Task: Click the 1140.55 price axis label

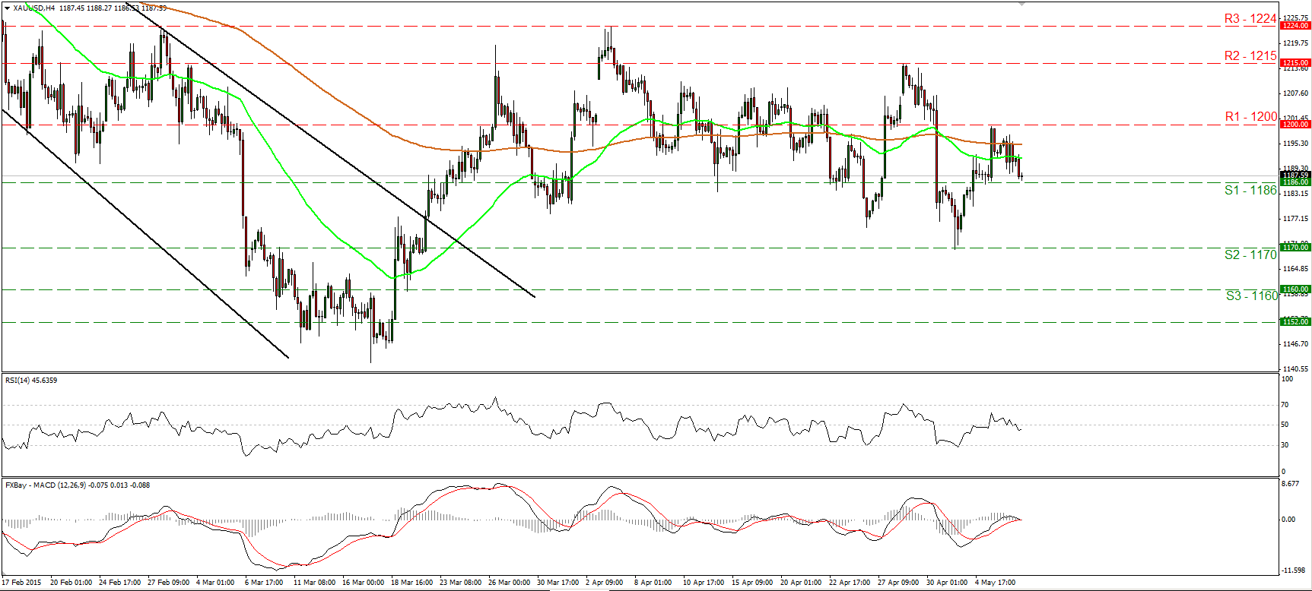Action: 1296,369
